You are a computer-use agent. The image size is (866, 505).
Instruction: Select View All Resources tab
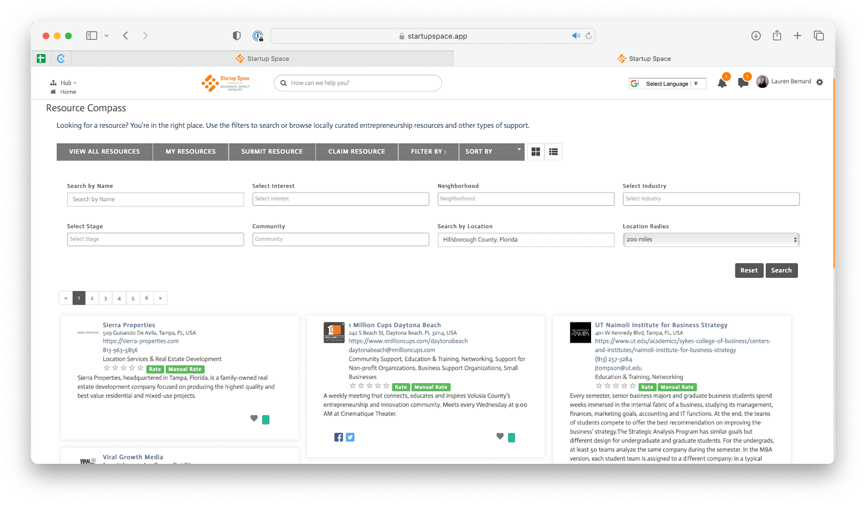pos(104,152)
